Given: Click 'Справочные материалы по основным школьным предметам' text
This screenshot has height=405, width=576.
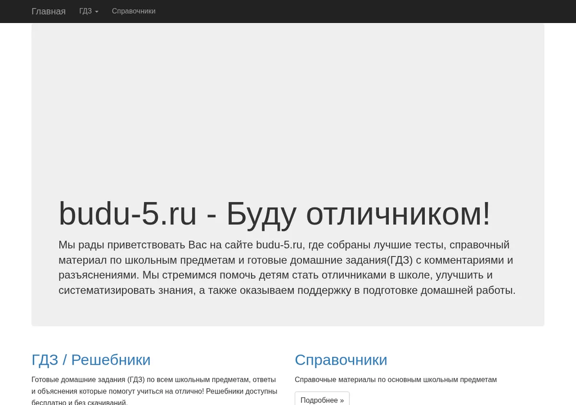Looking at the screenshot, I should [x=396, y=379].
